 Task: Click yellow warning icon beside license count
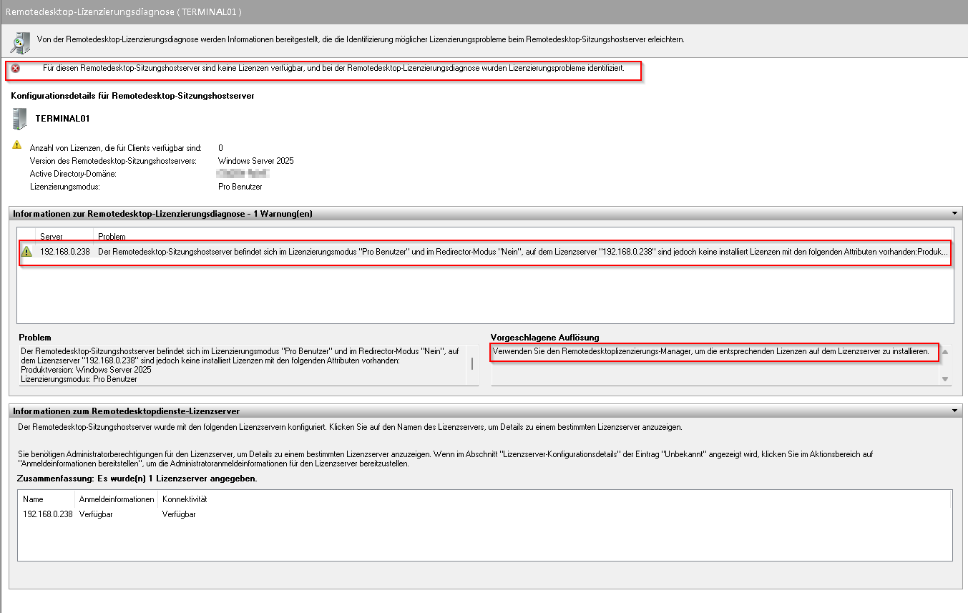(x=17, y=145)
